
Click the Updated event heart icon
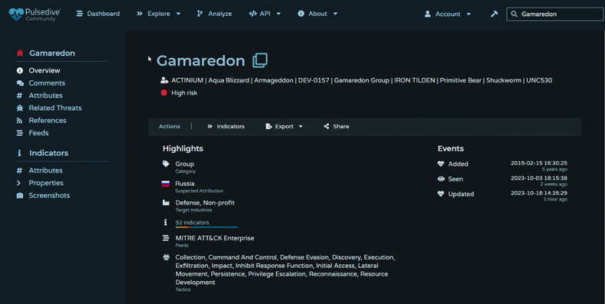[441, 194]
